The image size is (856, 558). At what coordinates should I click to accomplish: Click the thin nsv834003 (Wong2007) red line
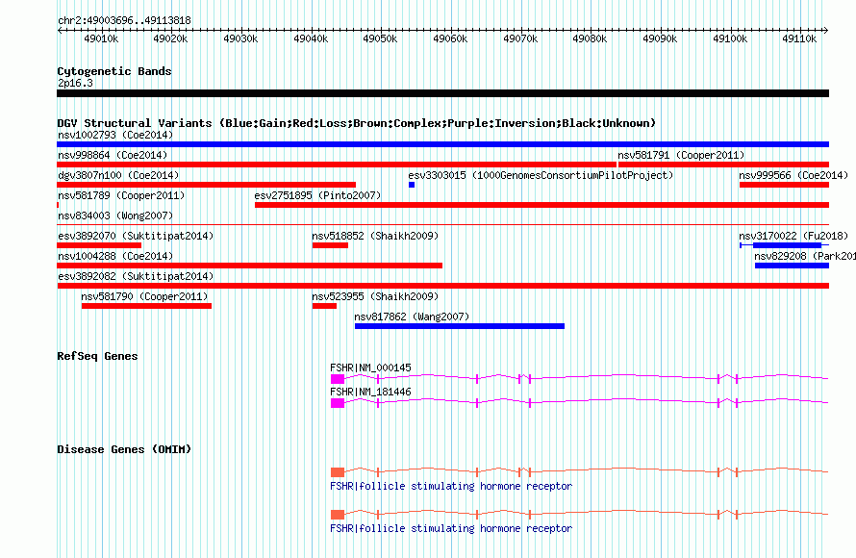(x=442, y=224)
